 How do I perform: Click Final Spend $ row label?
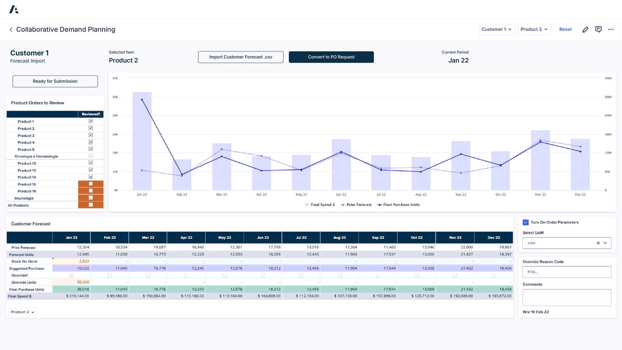tap(19, 297)
